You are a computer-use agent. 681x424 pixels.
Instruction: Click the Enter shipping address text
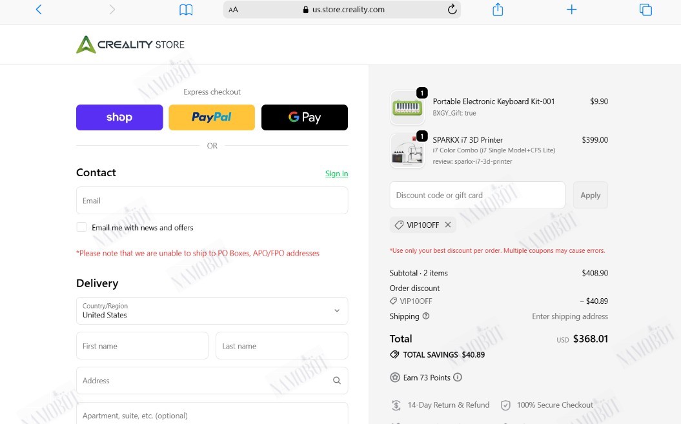click(570, 316)
